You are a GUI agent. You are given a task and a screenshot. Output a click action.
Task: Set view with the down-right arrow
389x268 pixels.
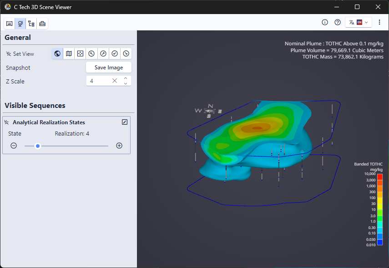(x=126, y=54)
